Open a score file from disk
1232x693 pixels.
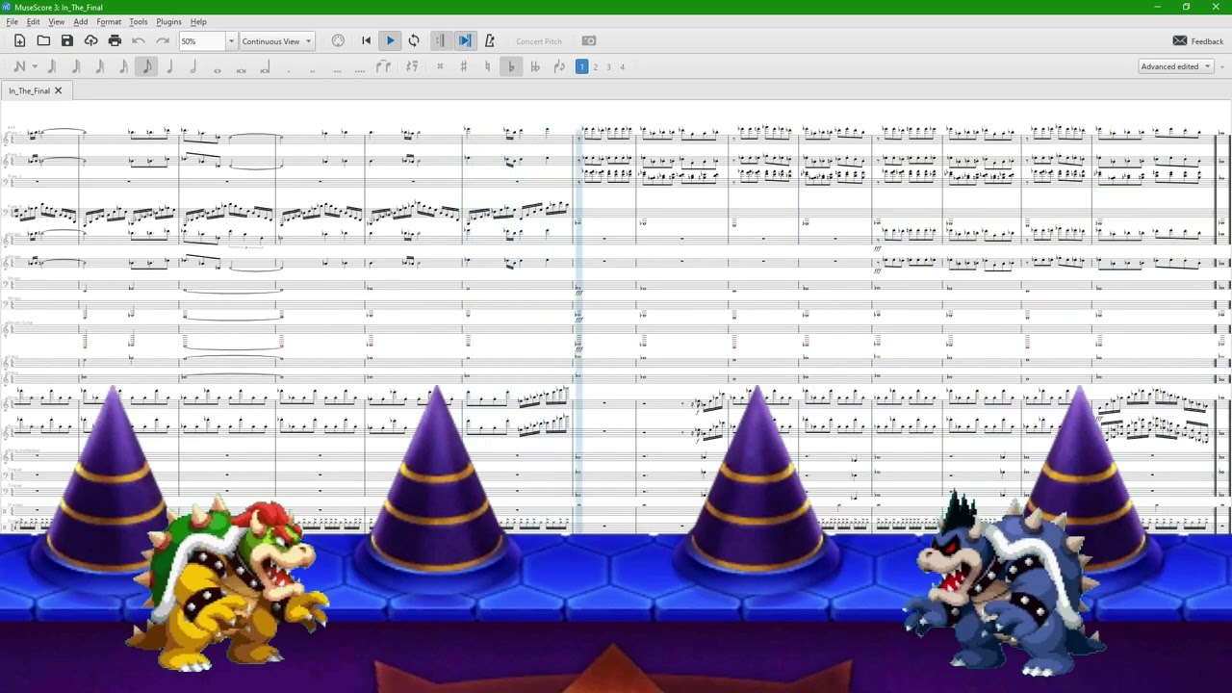(x=43, y=41)
